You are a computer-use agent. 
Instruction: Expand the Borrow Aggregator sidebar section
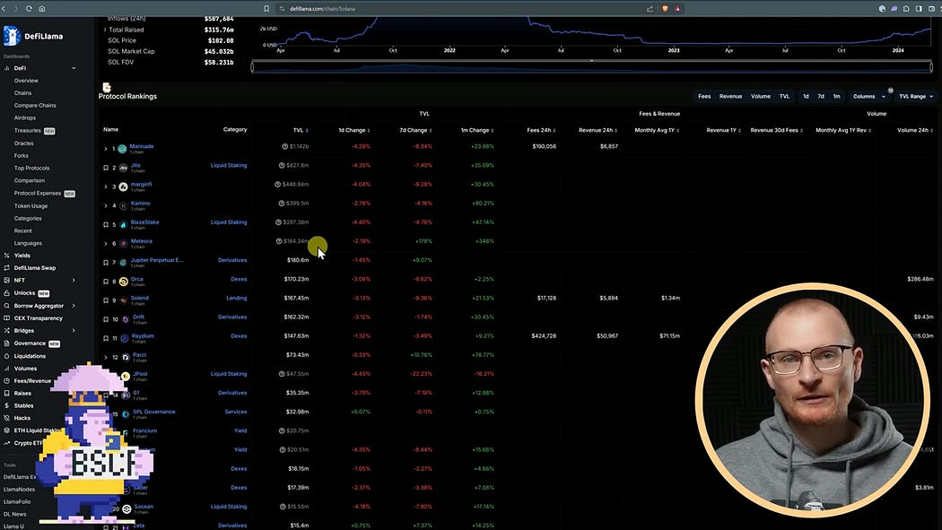pos(74,306)
